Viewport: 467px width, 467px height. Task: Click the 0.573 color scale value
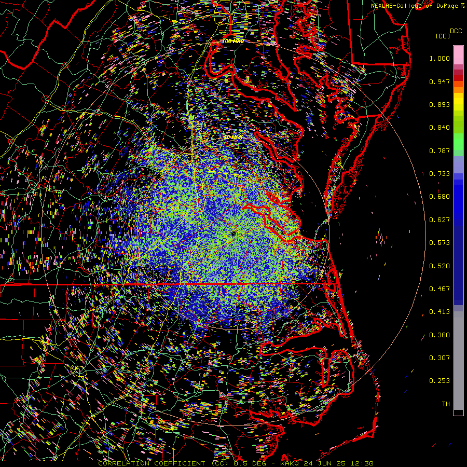(x=439, y=243)
